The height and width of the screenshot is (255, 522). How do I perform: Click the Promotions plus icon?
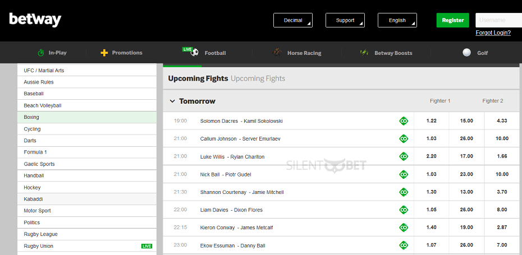pyautogui.click(x=104, y=53)
